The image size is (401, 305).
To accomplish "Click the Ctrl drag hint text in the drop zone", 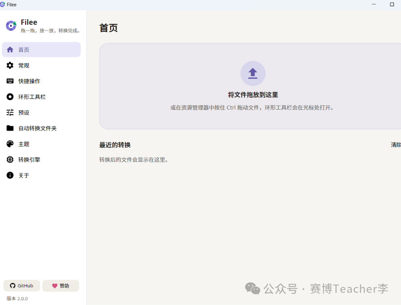I will (252, 108).
